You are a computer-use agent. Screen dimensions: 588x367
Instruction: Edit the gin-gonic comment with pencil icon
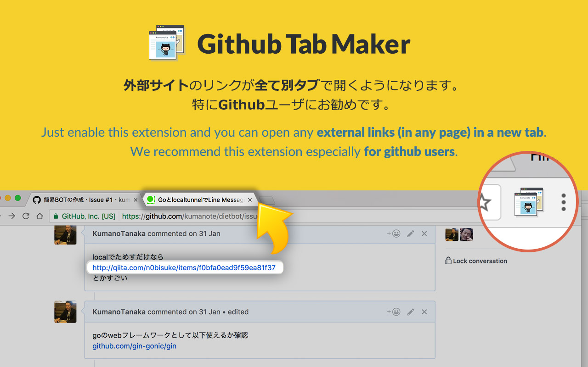[411, 311]
